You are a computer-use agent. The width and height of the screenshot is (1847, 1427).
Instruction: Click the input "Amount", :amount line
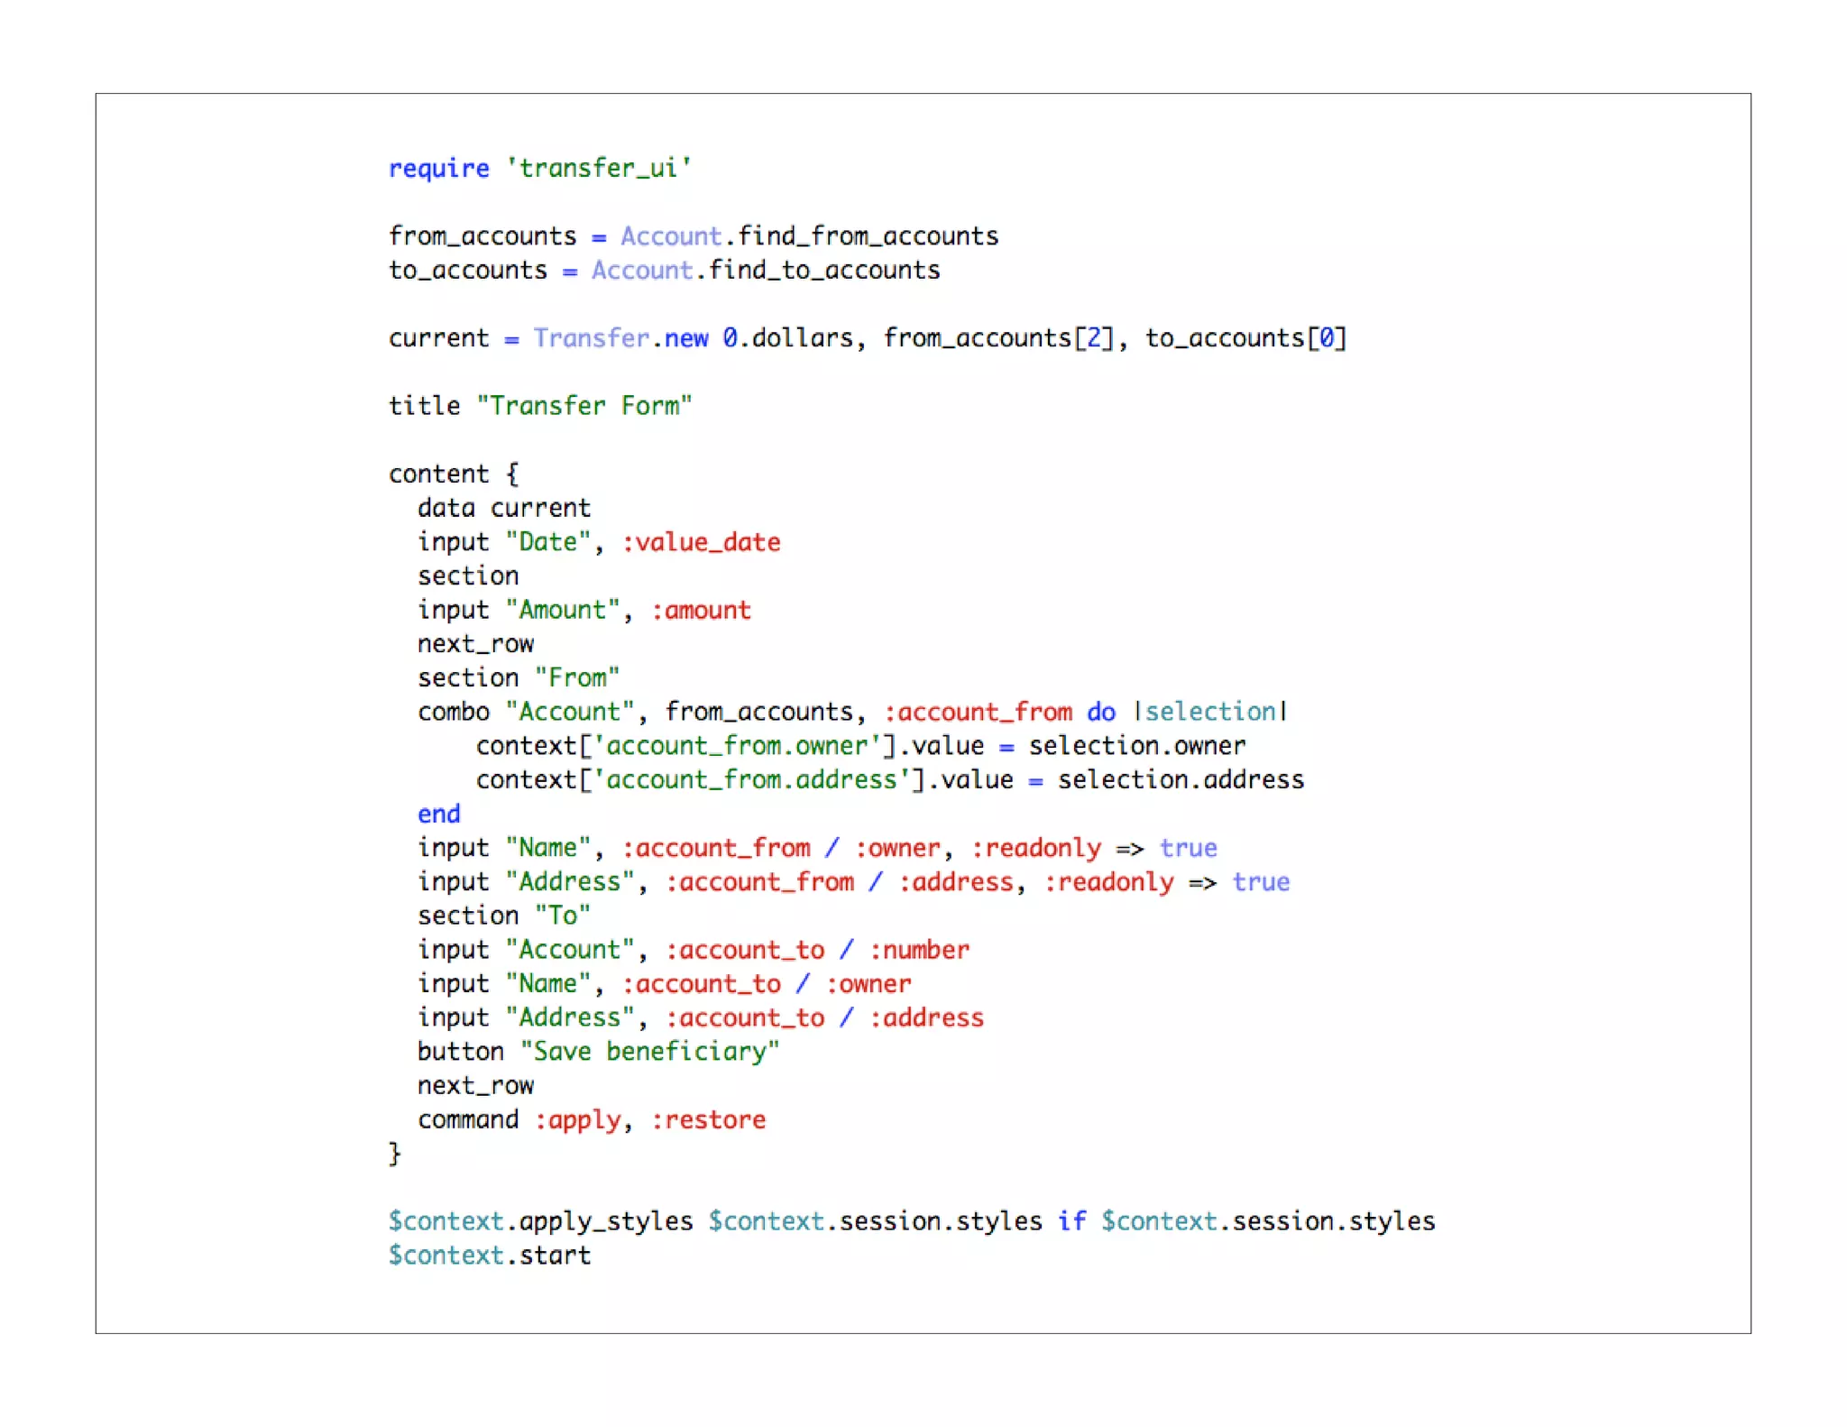tap(584, 611)
